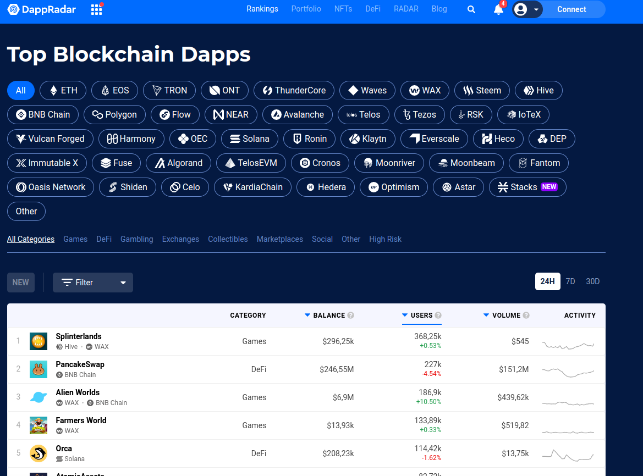Select the Exchanges category tab
The height and width of the screenshot is (476, 643).
(x=180, y=239)
